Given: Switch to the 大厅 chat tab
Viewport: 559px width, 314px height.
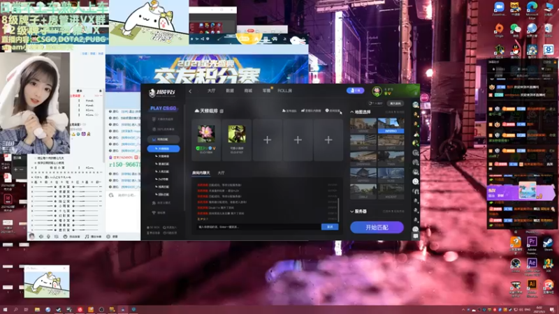Looking at the screenshot, I should point(221,172).
